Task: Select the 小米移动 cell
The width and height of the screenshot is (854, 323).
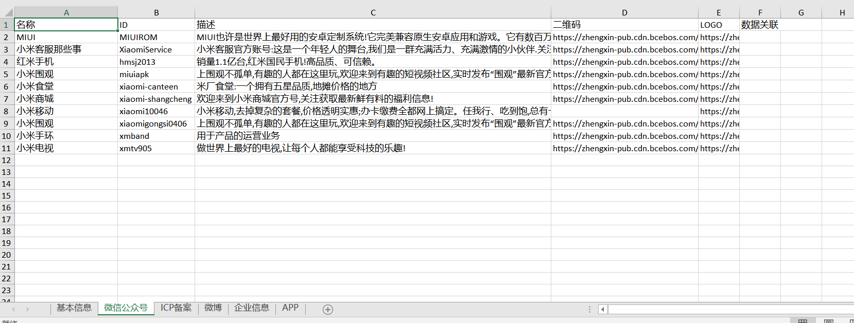Action: tap(66, 111)
